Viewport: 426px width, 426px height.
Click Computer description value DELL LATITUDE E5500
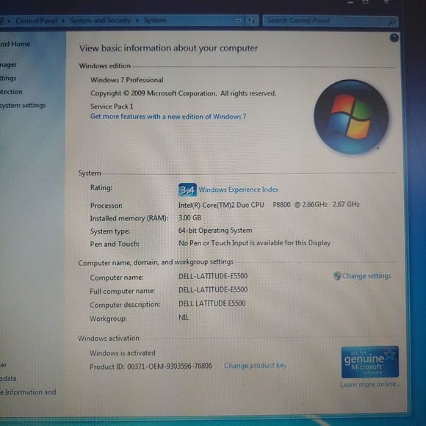tap(212, 303)
